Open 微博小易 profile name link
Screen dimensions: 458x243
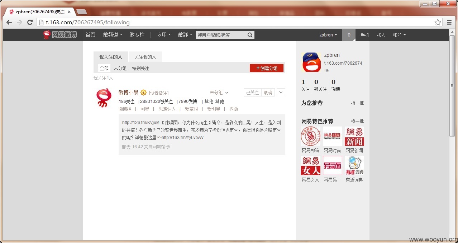(128, 93)
